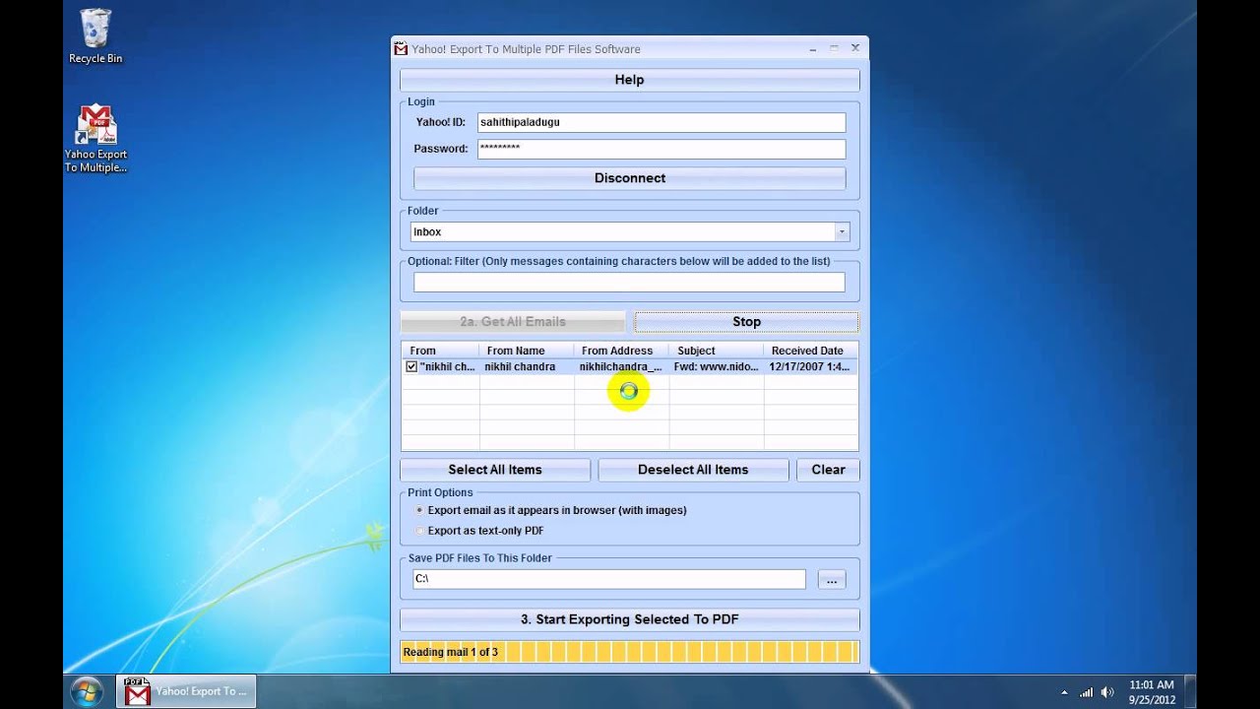The height and width of the screenshot is (709, 1260).
Task: Click the Disconnect button
Action: tap(629, 178)
